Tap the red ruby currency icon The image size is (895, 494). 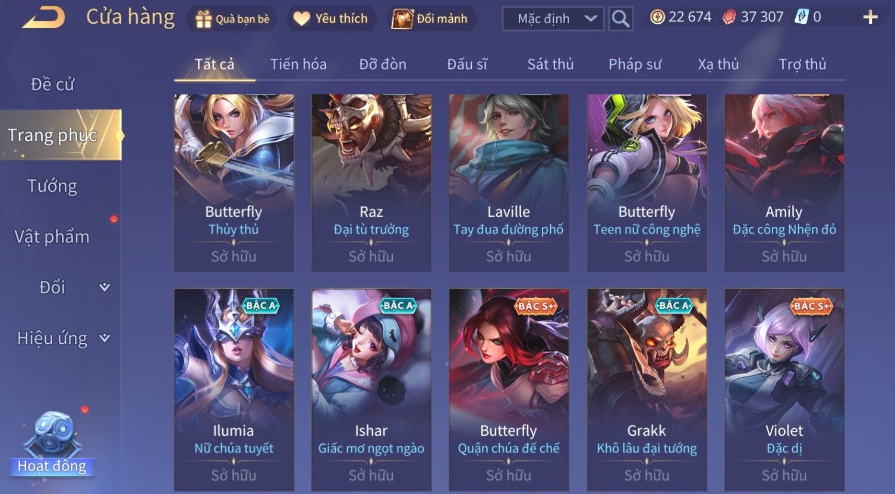[x=729, y=17]
